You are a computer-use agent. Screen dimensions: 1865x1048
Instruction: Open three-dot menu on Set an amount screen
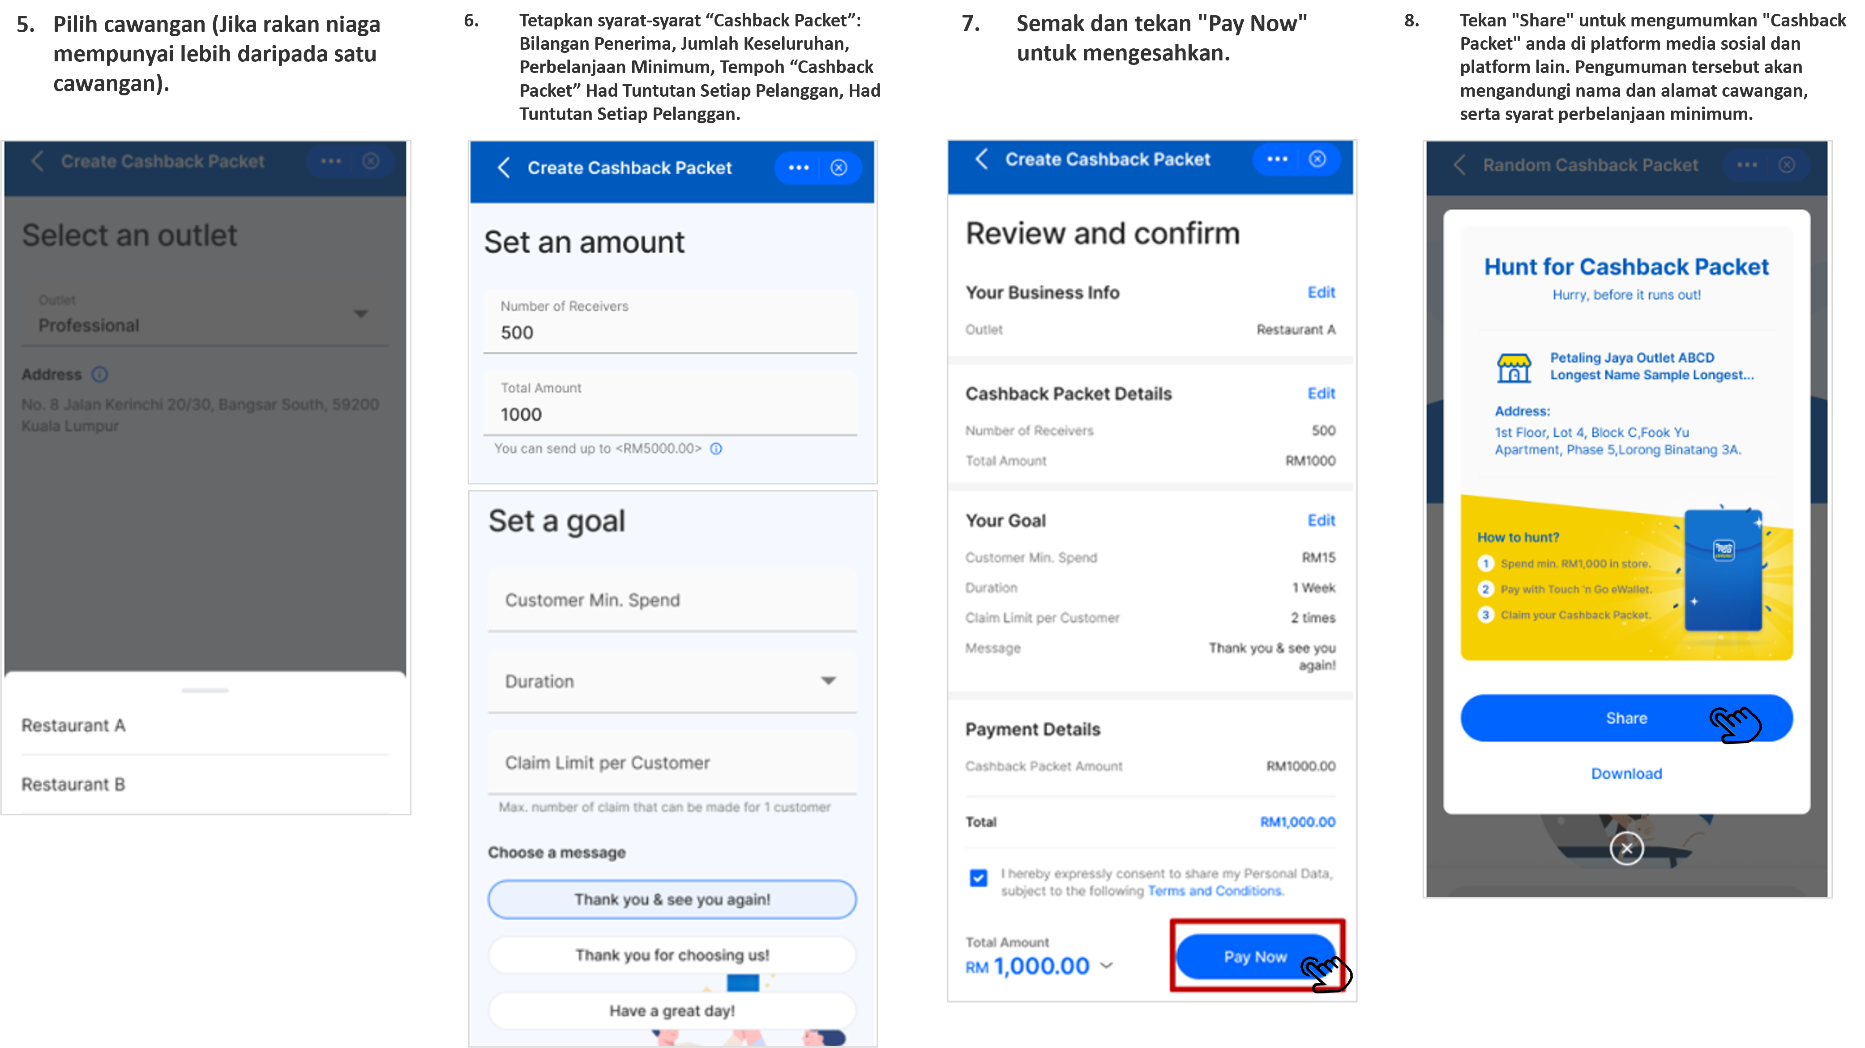click(799, 168)
